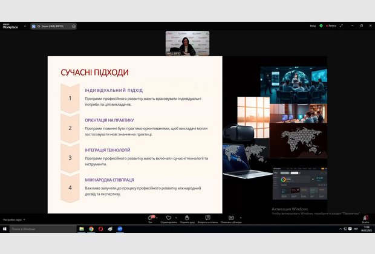
Task: Show captions using the CC icon
Action: coord(230,218)
